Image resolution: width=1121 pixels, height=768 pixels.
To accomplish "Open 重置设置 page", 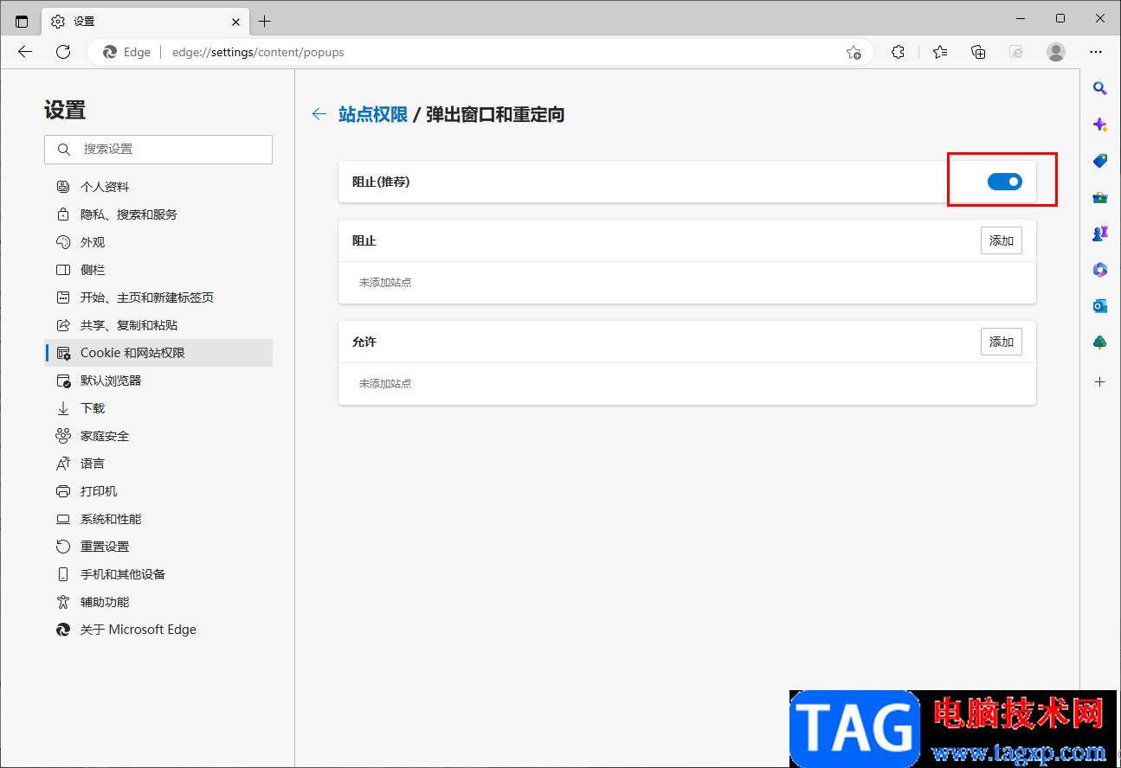I will click(158, 547).
